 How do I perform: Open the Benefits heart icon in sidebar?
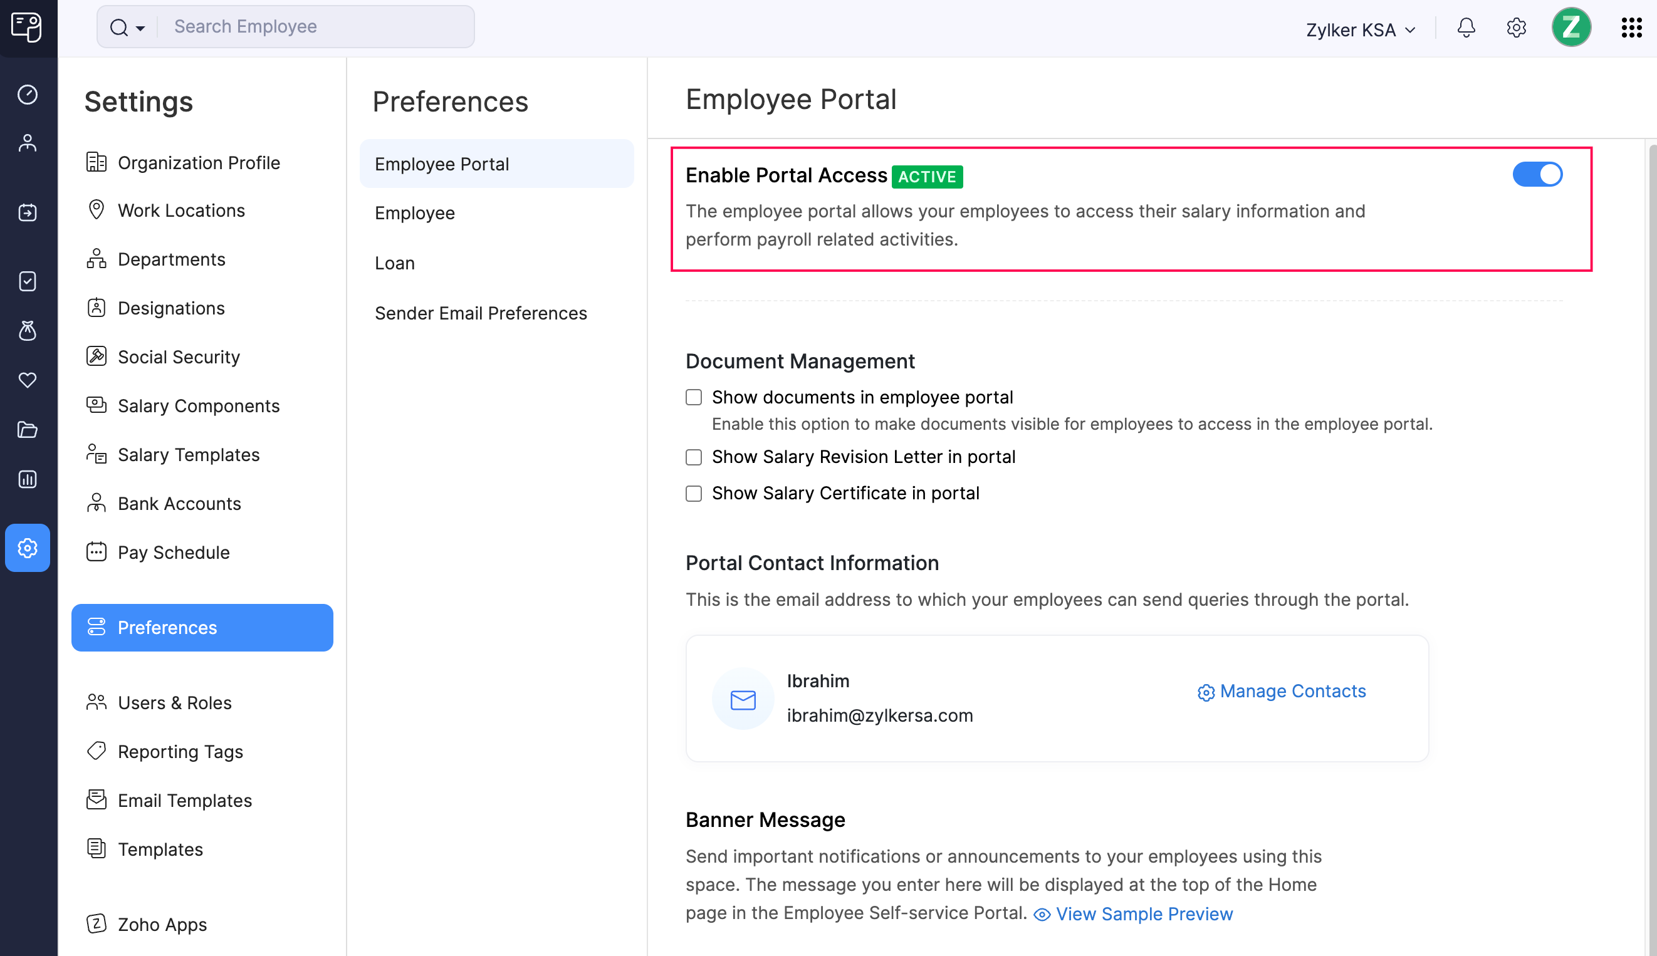point(28,380)
